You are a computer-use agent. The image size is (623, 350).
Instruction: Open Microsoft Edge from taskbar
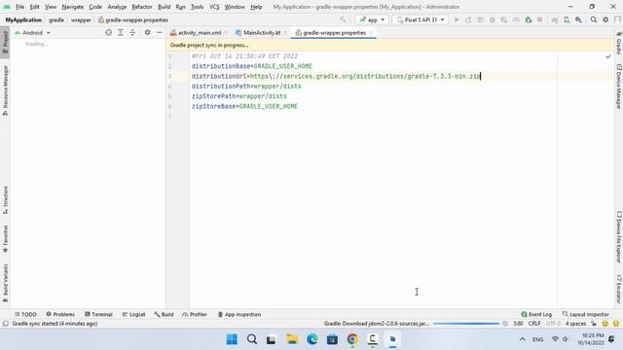pos(312,339)
